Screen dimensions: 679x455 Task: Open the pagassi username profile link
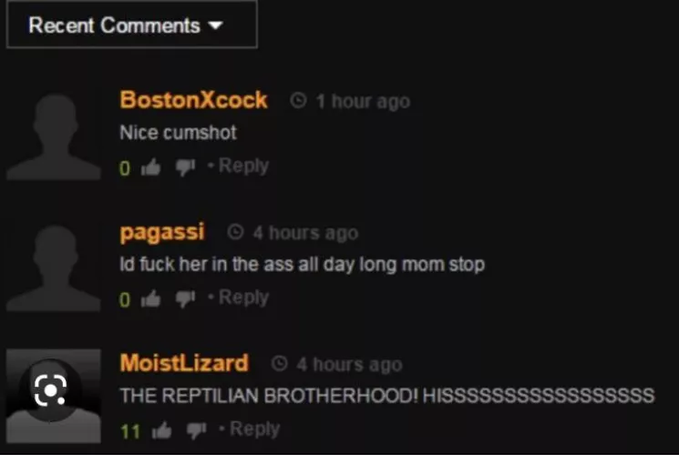click(x=161, y=233)
